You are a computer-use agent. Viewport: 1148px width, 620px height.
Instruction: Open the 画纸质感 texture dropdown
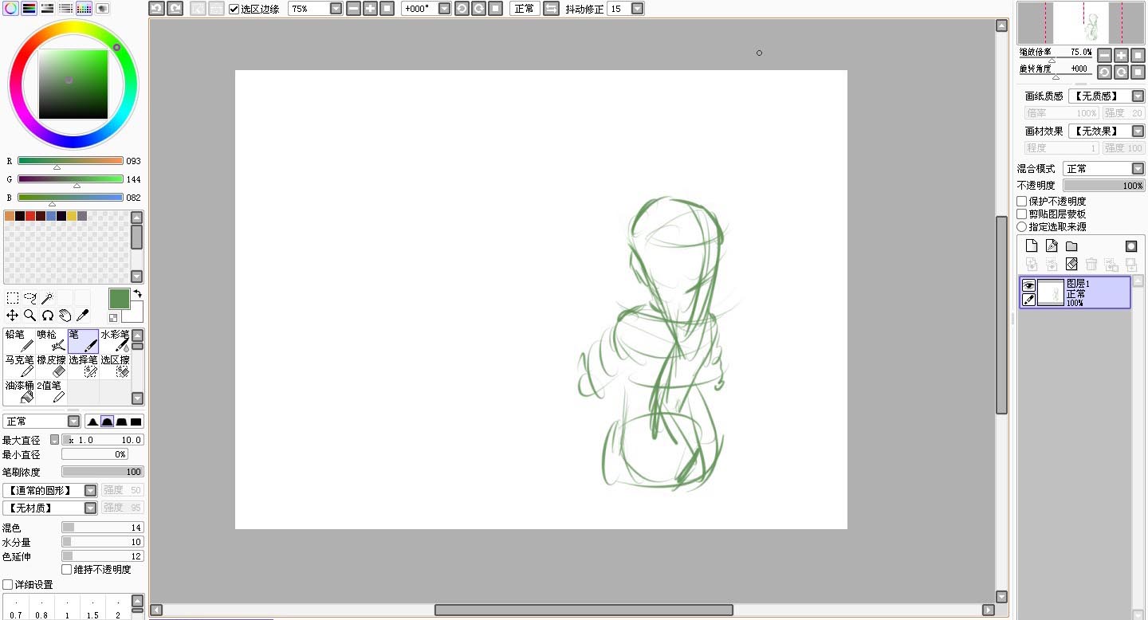pos(1138,96)
